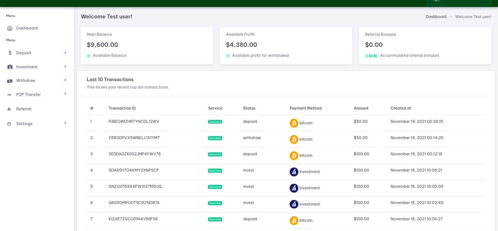Expand the P2P Transfer submenu chevron
This screenshot has width=498, height=231.
pos(65,94)
